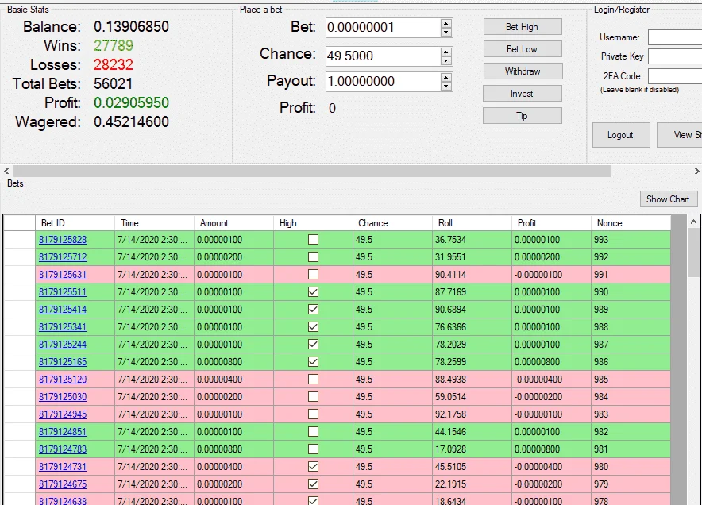The width and height of the screenshot is (702, 505).
Task: Click the horizontal scrollbar thumb
Action: (312, 171)
